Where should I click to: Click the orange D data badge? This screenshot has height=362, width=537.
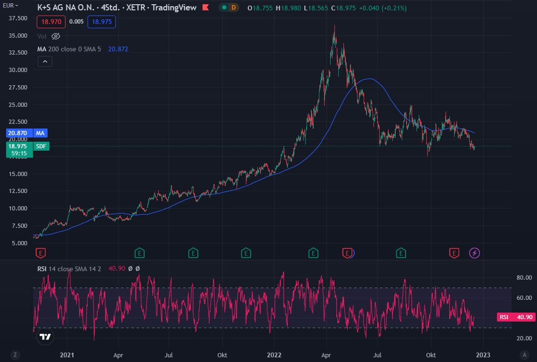tap(233, 8)
